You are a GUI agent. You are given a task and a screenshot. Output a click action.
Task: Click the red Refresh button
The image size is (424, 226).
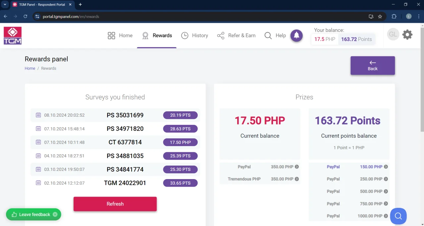click(x=115, y=204)
